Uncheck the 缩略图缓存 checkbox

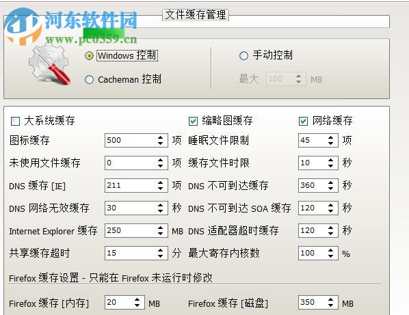click(193, 121)
